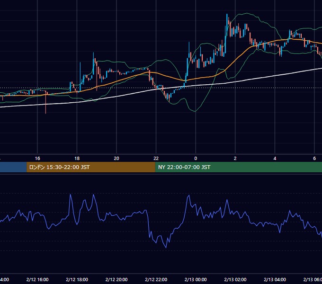Select the ロンドン 15:30-22:00 JST session bar
Viewport: 322px width, 284px height.
91,167
